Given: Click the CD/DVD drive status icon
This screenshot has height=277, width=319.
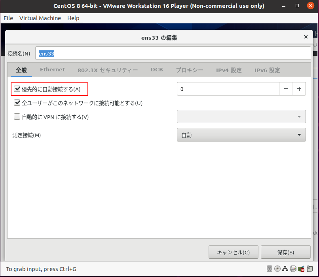Looking at the screenshot, I should point(277,269).
